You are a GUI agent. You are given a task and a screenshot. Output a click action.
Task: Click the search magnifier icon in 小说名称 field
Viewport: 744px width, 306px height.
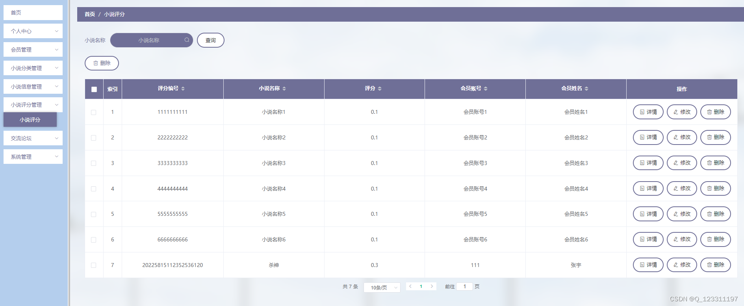click(x=187, y=40)
